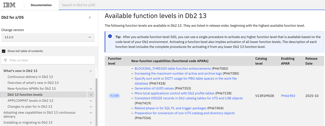Expand Adopting new capabilities in Db2 13 chevron
This screenshot has width=325, height=126.
point(90,112)
